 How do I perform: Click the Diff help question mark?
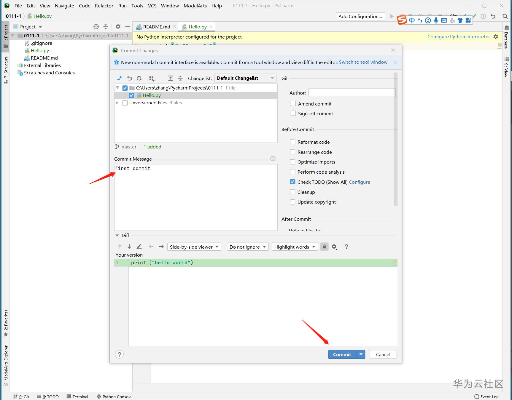346,247
